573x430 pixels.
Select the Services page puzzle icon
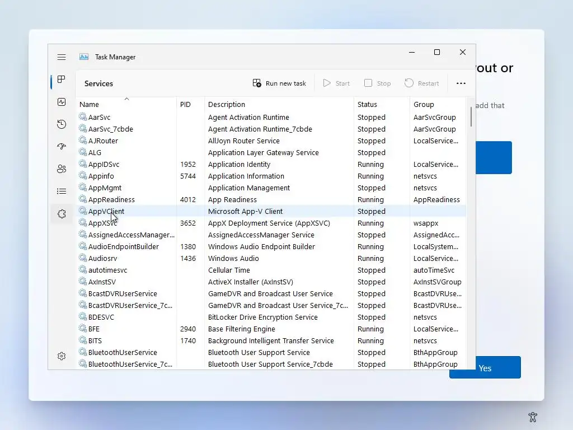pyautogui.click(x=62, y=213)
